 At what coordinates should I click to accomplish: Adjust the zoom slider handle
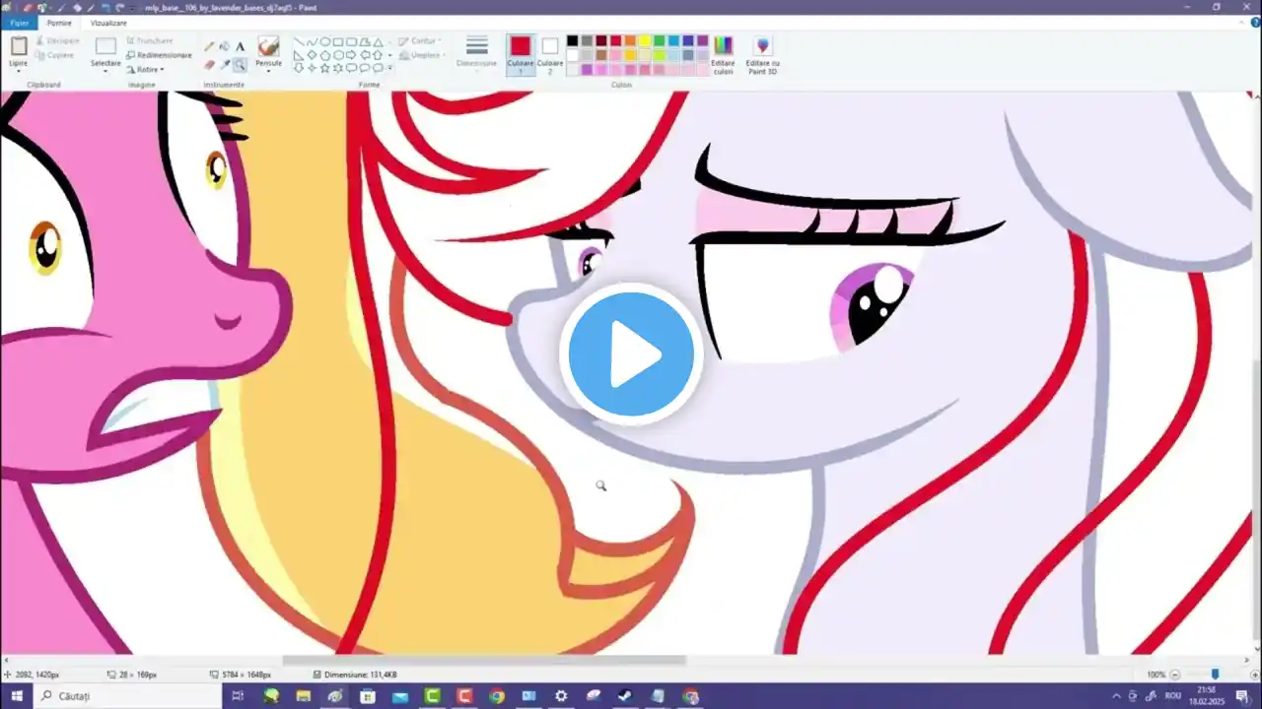tap(1215, 675)
